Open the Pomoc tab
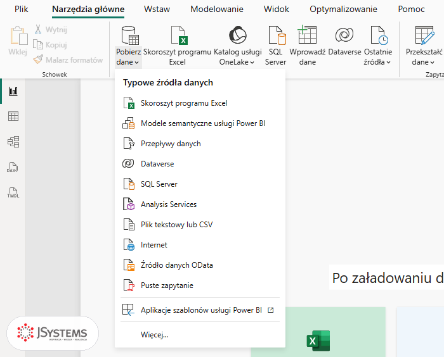 411,9
